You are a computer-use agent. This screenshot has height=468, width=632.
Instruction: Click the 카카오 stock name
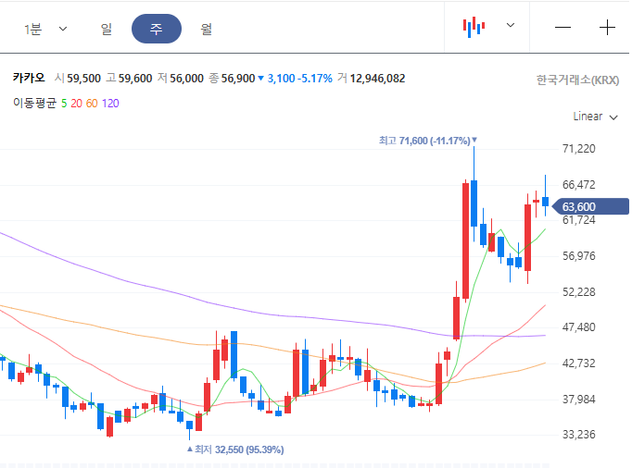(29, 78)
